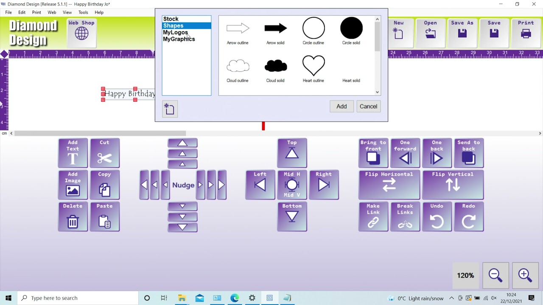Align Left button

click(260, 185)
